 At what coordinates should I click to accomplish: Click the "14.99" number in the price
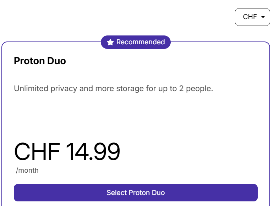[x=93, y=152]
